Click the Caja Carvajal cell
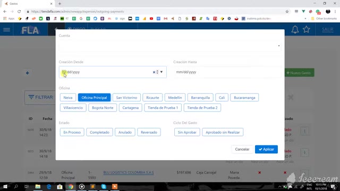Viewport: 340px width, 191px height. 206,172
